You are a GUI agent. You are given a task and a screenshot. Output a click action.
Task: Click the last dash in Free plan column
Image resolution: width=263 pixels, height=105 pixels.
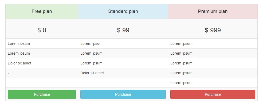(8, 83)
